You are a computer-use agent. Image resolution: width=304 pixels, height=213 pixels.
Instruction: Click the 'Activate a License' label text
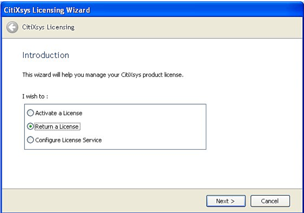58,113
